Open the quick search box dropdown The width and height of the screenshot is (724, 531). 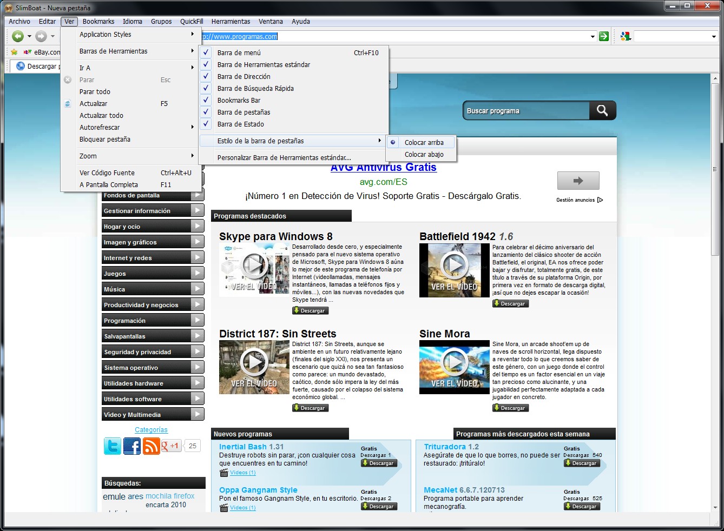tap(714, 37)
